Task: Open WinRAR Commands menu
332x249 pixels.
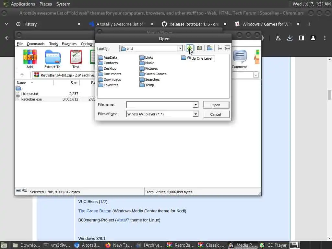Action: point(36,44)
